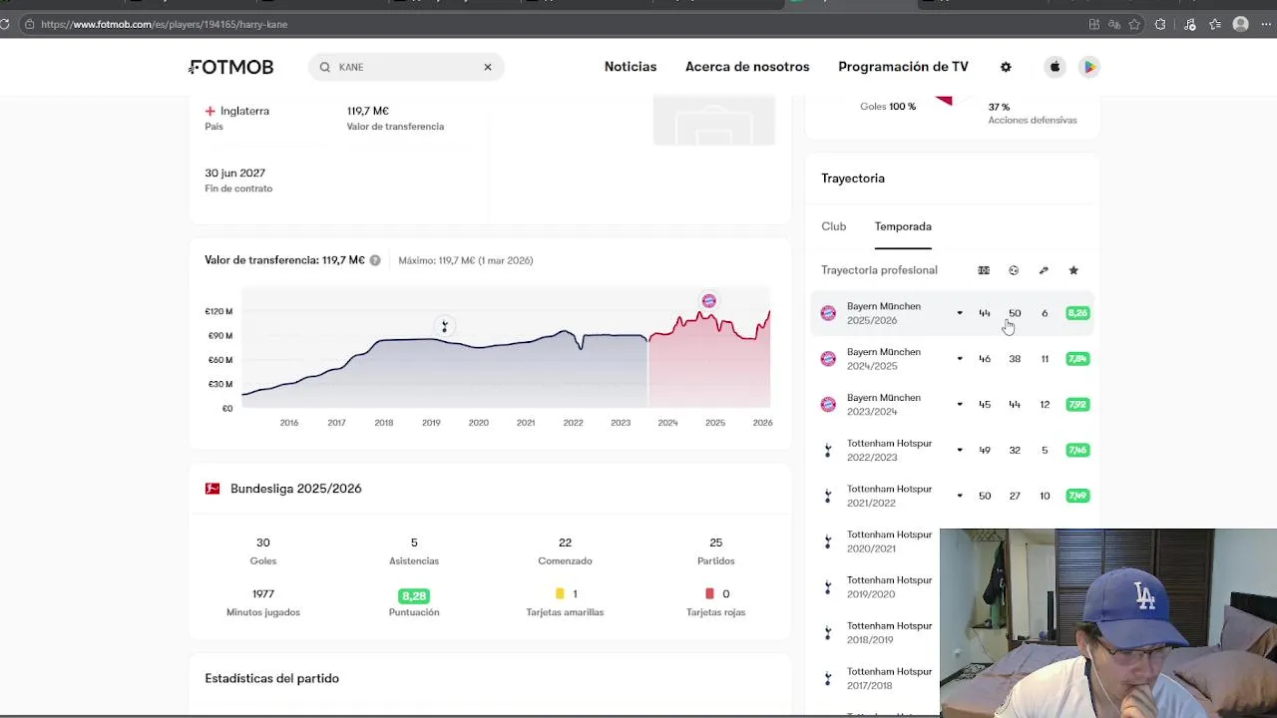1277x718 pixels.
Task: Click the translate page icon
Action: pos(1114,24)
